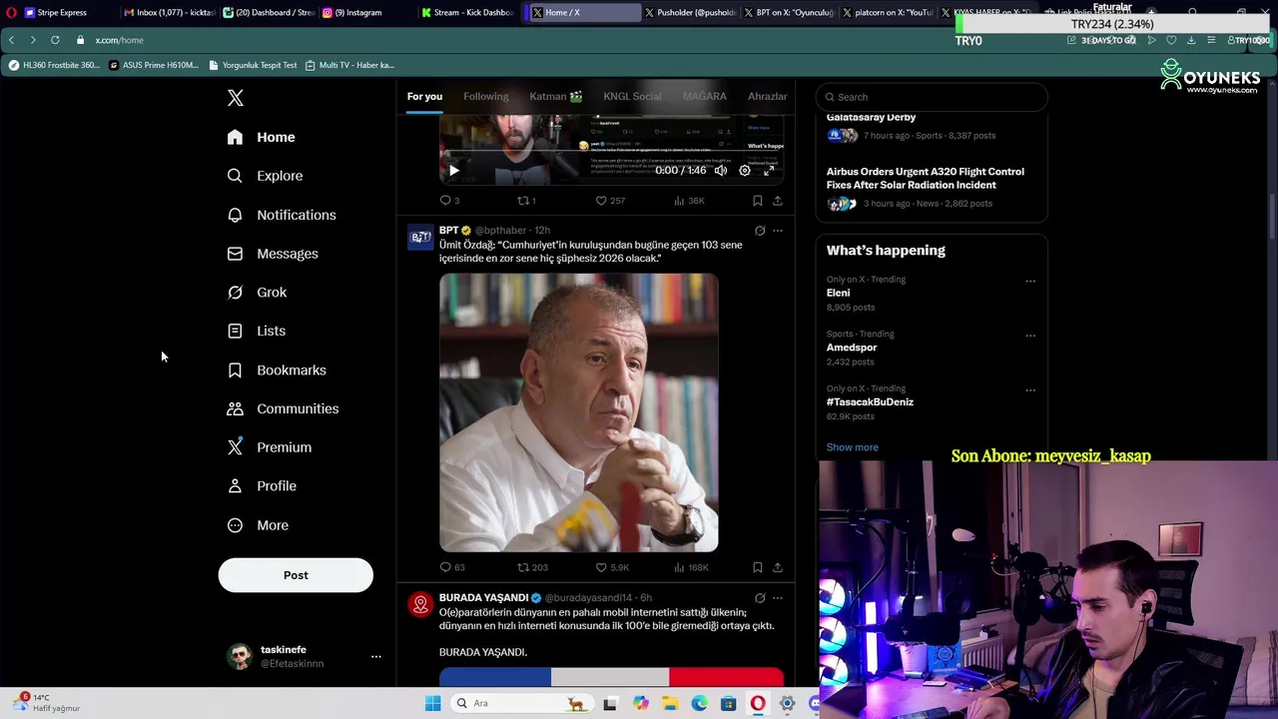Click Grok icon on BURADA YAŞANDI post
The image size is (1278, 719).
pyautogui.click(x=760, y=598)
